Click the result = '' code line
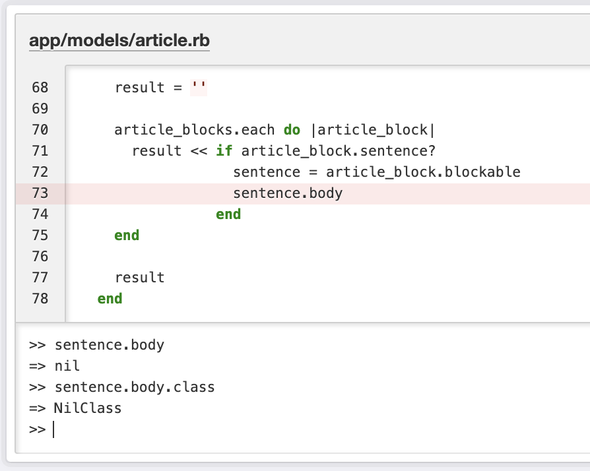The width and height of the screenshot is (590, 471). tap(161, 88)
